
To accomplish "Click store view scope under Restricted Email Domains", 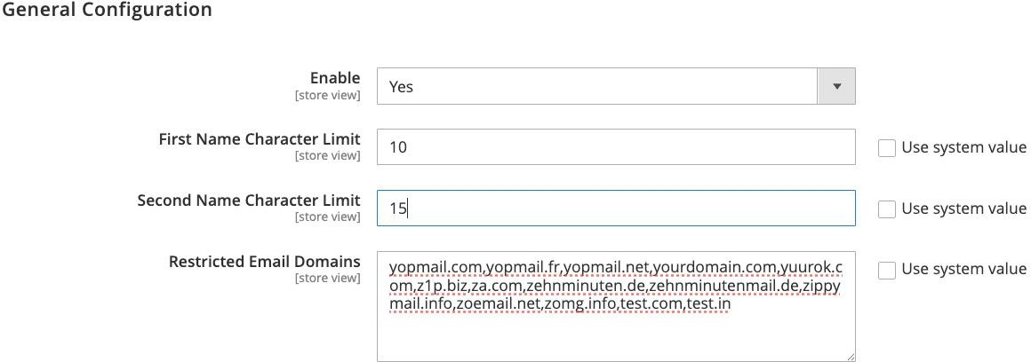I will (327, 278).
